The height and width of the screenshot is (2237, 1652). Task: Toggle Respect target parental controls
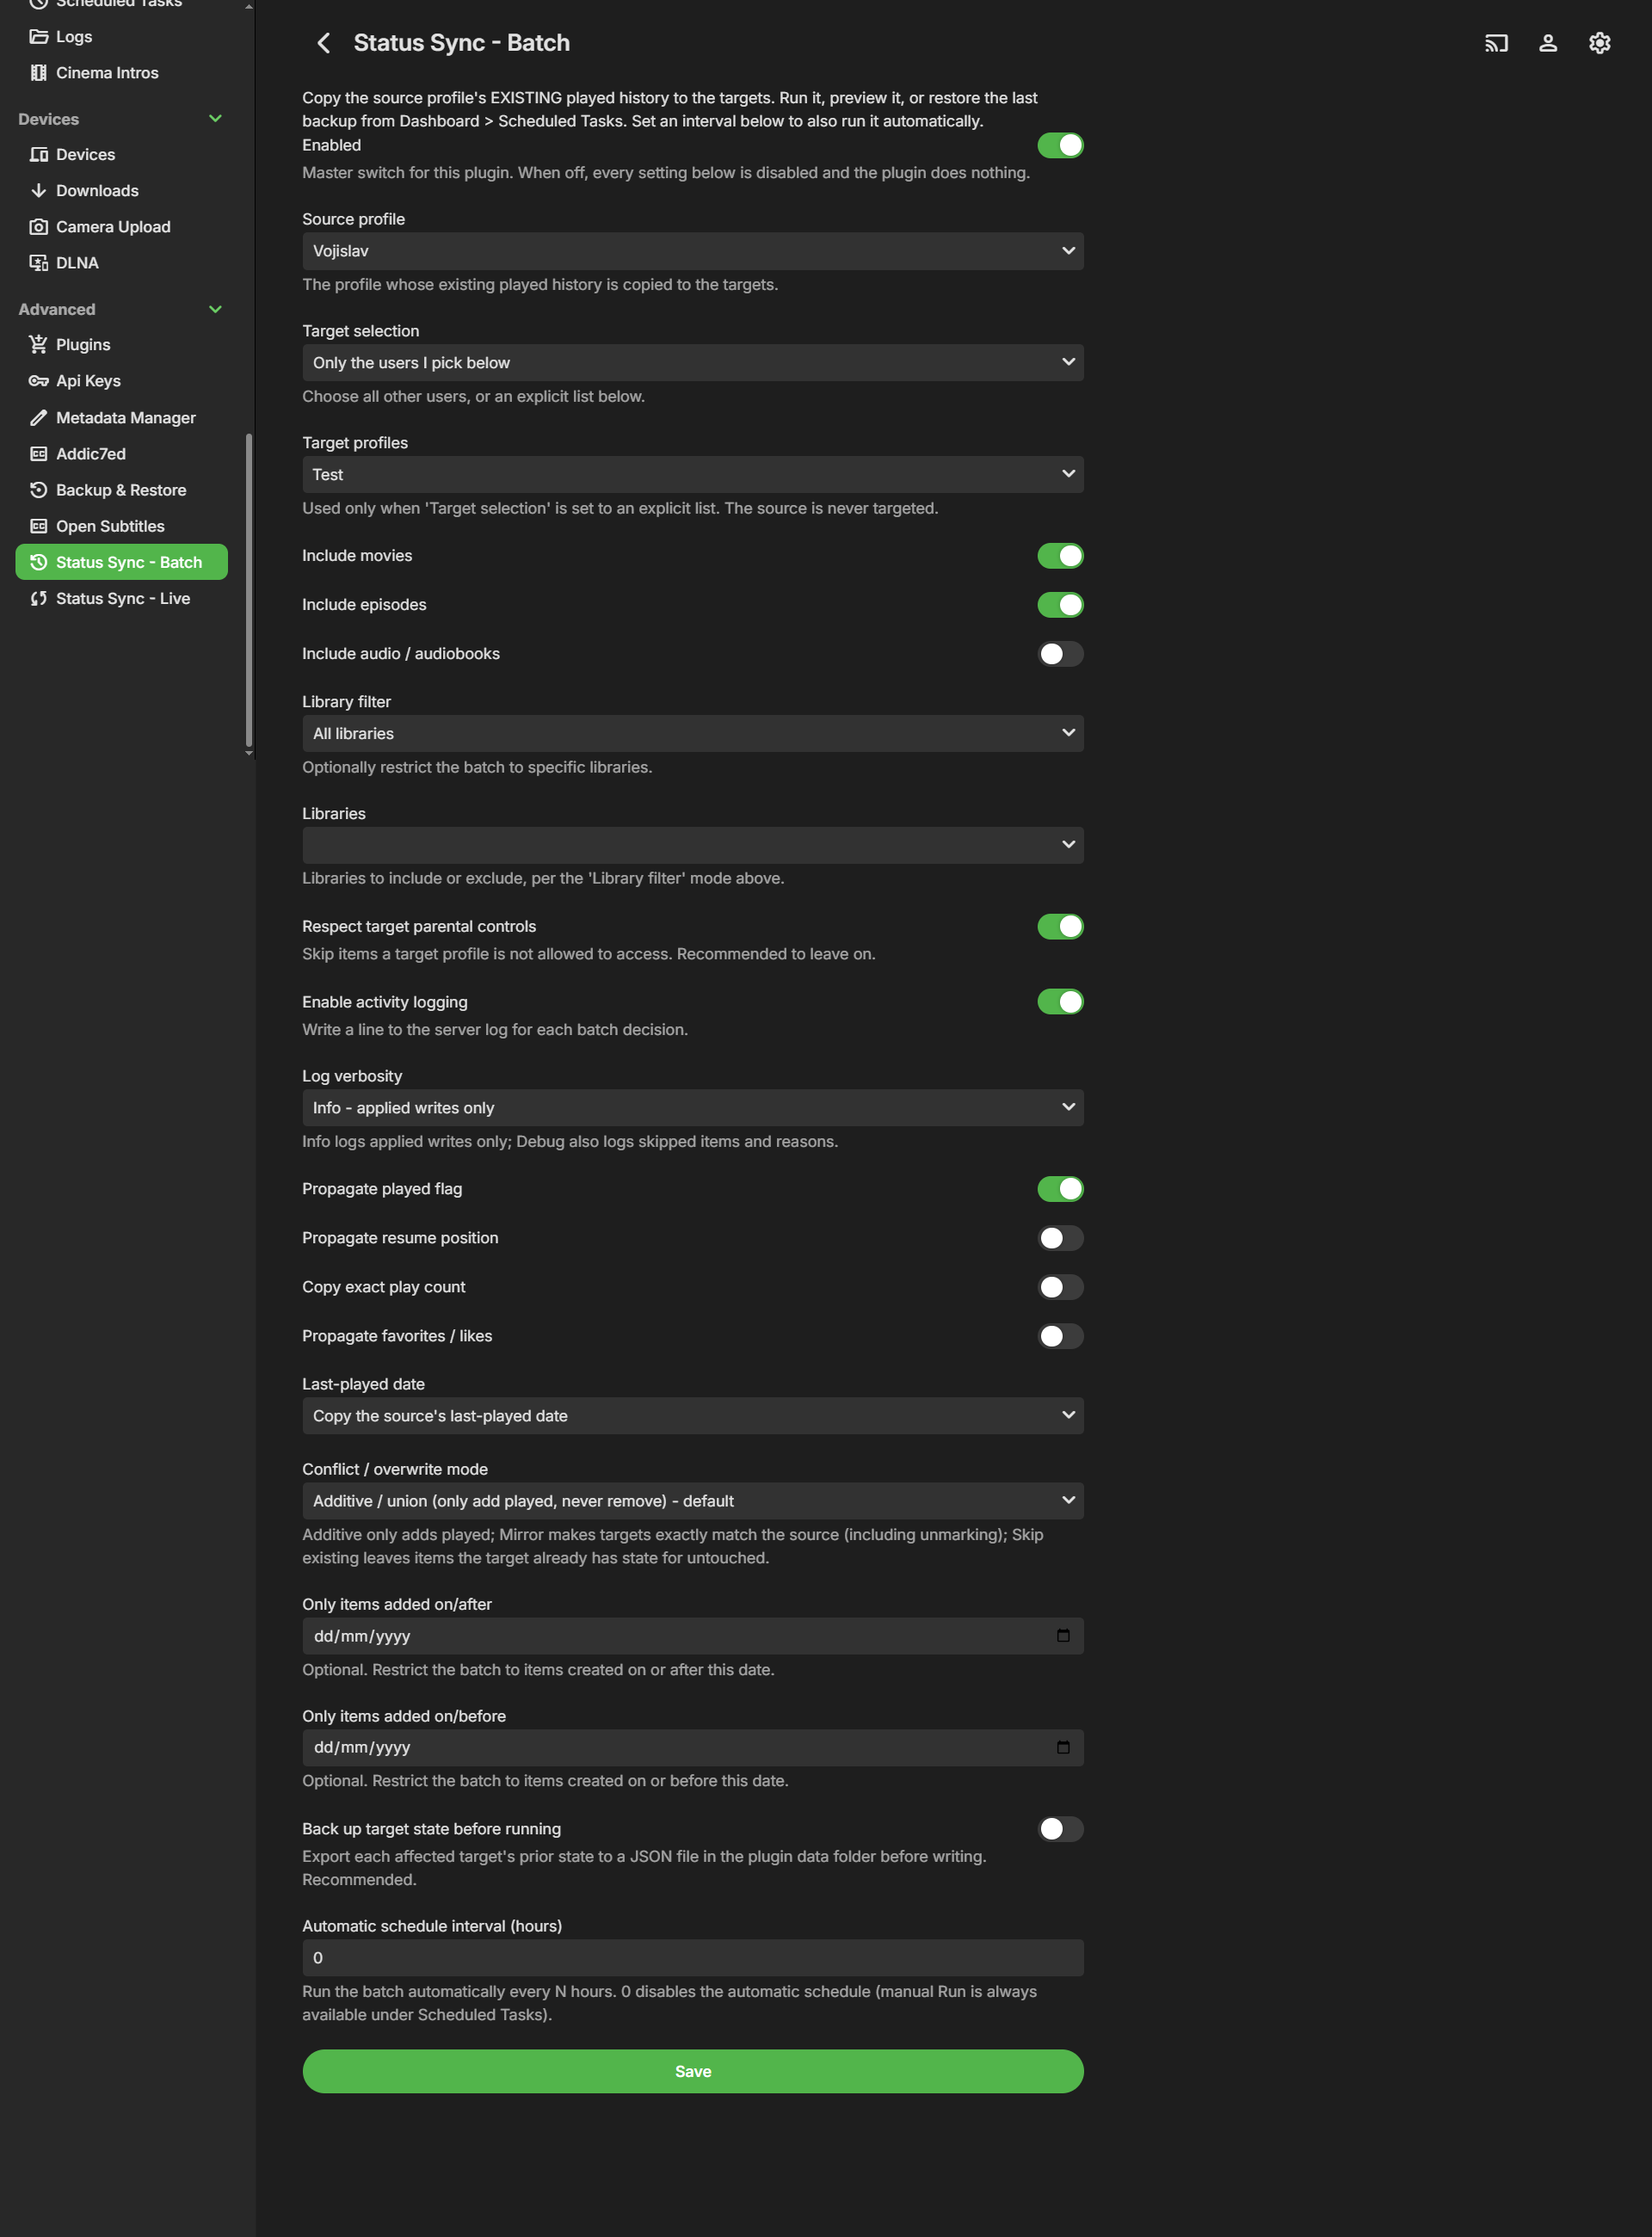(x=1060, y=927)
